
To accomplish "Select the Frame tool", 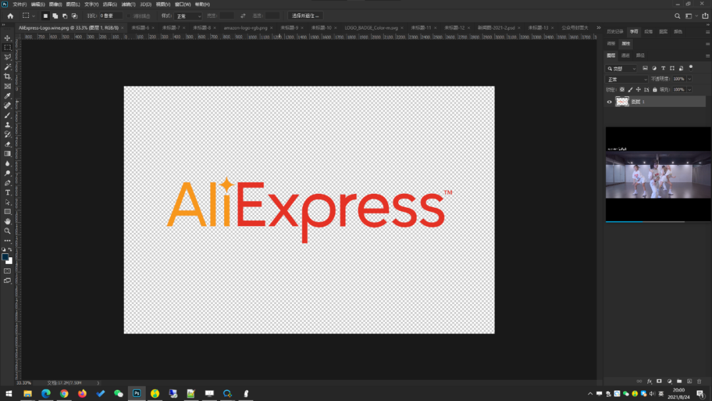I will pos(7,86).
